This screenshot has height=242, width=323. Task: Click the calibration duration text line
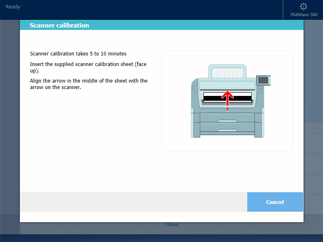(x=78, y=53)
